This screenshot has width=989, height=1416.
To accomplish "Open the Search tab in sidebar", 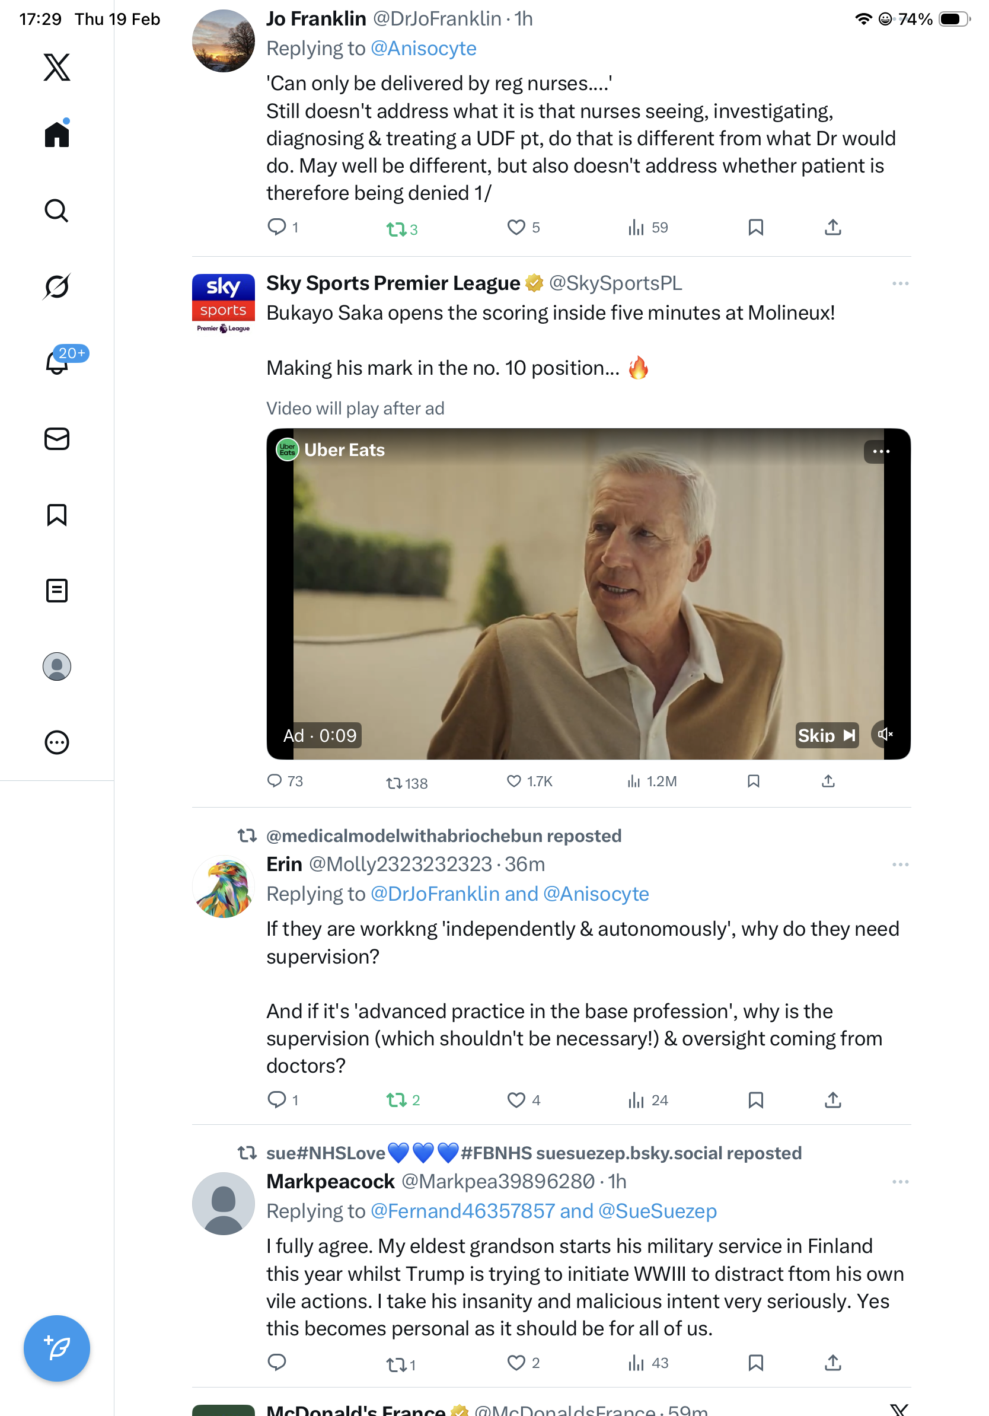I will coord(56,211).
